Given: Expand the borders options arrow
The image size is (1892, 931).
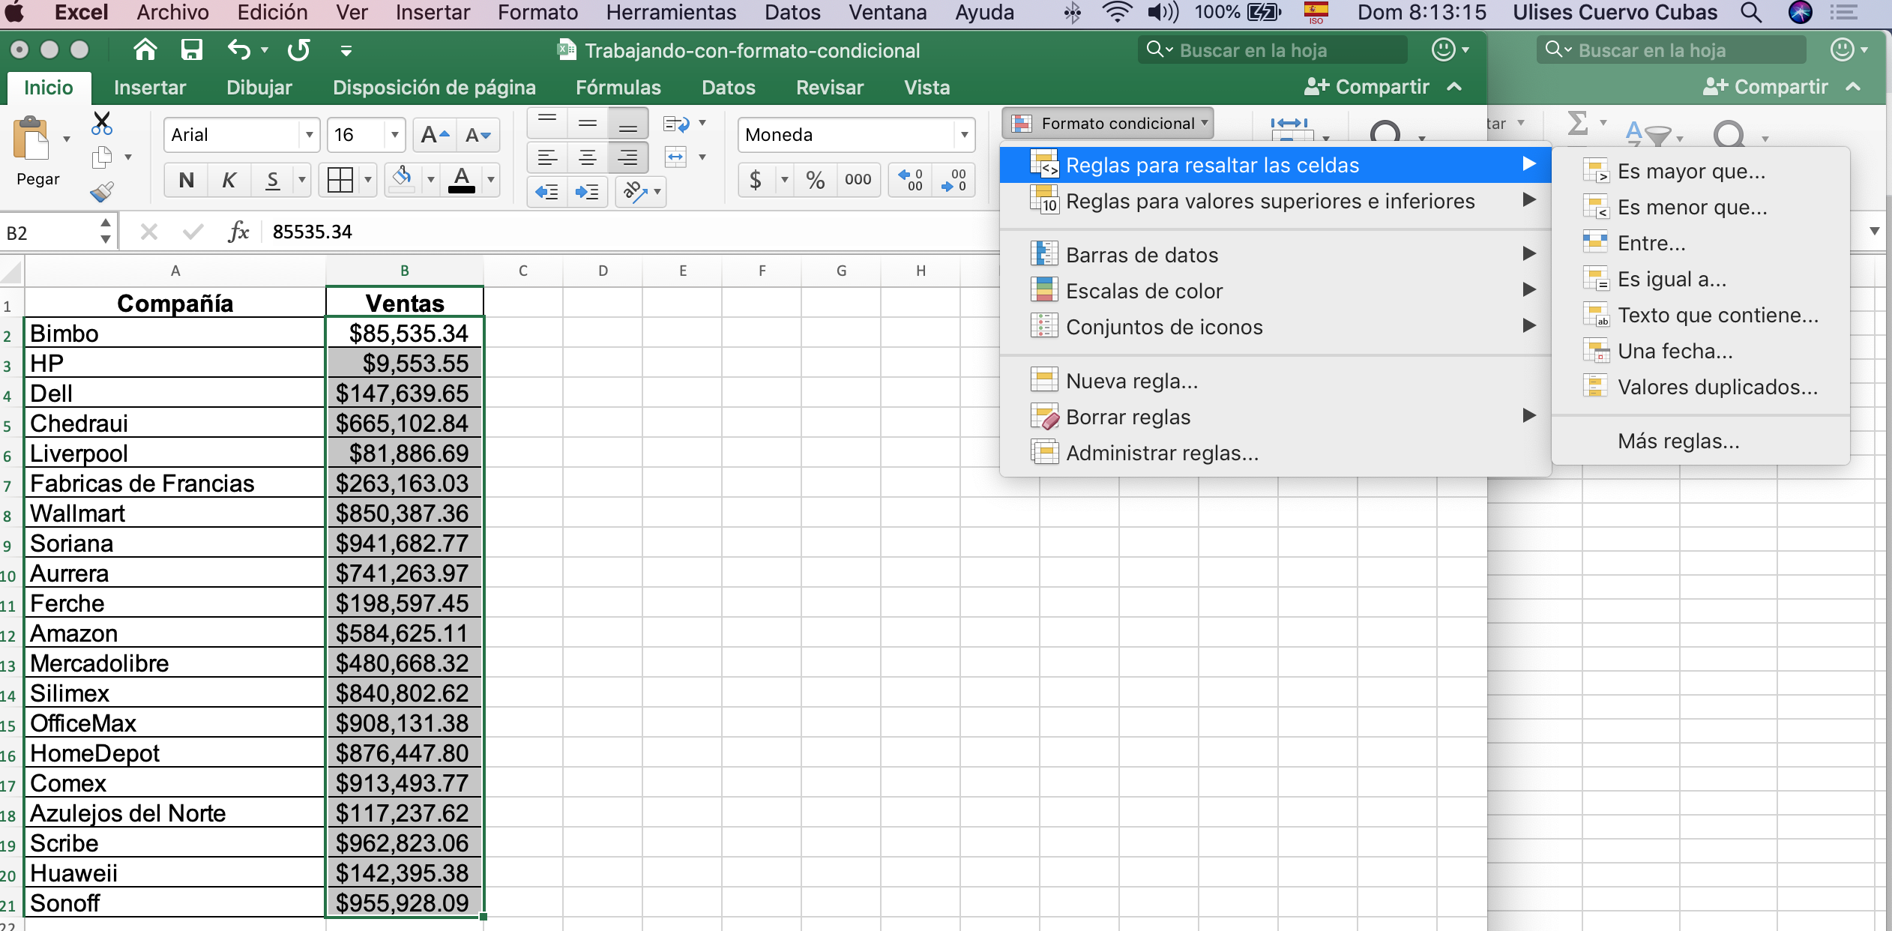Looking at the screenshot, I should (367, 180).
